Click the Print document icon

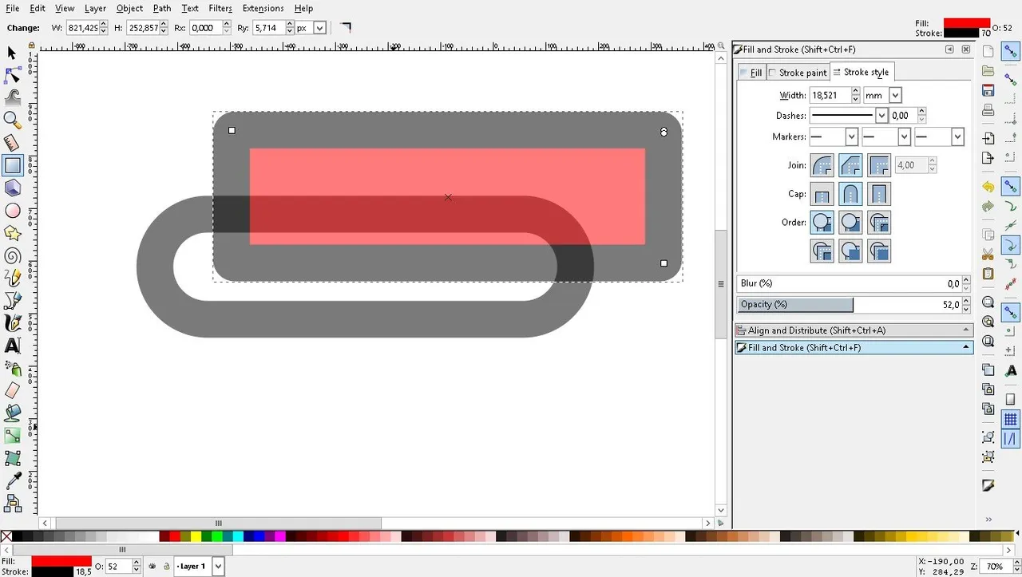[988, 109]
